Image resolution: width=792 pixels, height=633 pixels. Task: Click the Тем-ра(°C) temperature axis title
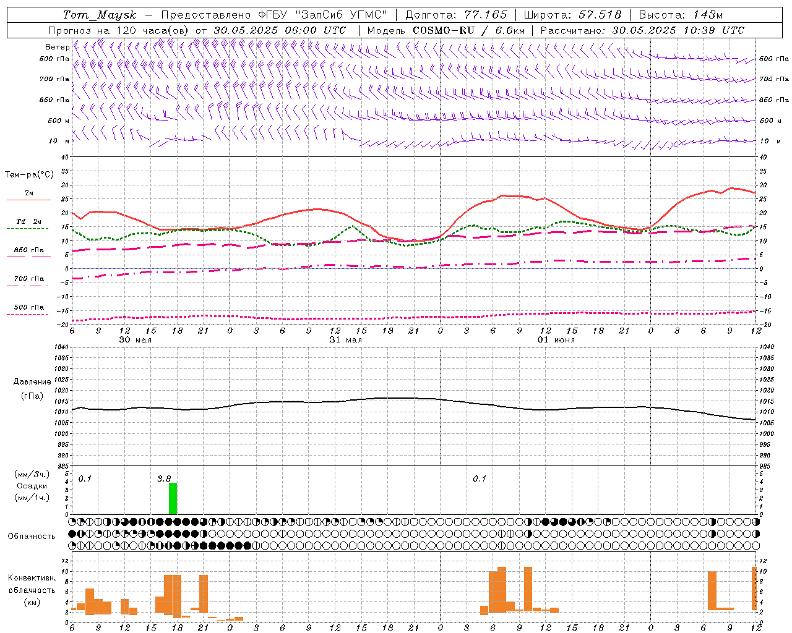point(29,175)
